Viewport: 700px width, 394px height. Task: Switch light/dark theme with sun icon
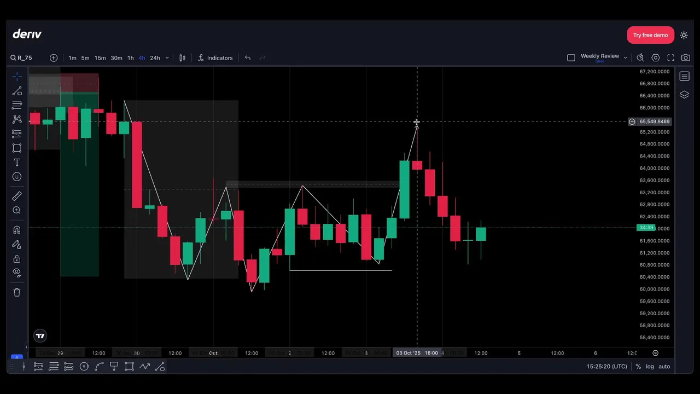pos(684,35)
